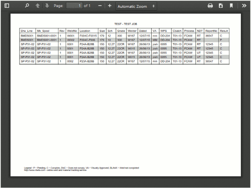Click the TEST - TEST JOB title
The width and height of the screenshot is (251, 188).
[126, 24]
